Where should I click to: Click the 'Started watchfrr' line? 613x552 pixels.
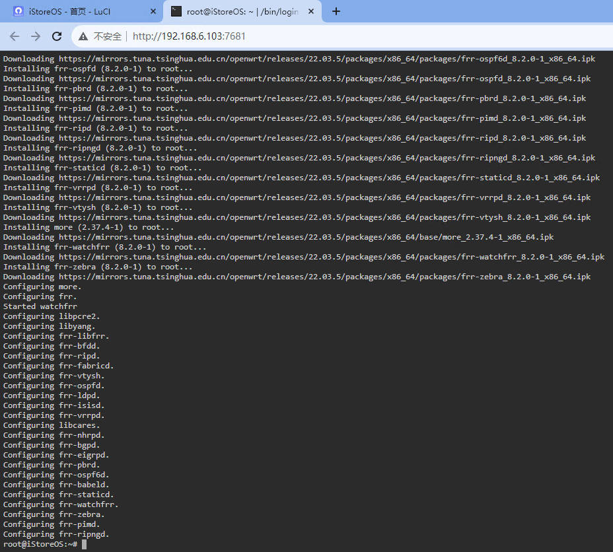pos(40,306)
